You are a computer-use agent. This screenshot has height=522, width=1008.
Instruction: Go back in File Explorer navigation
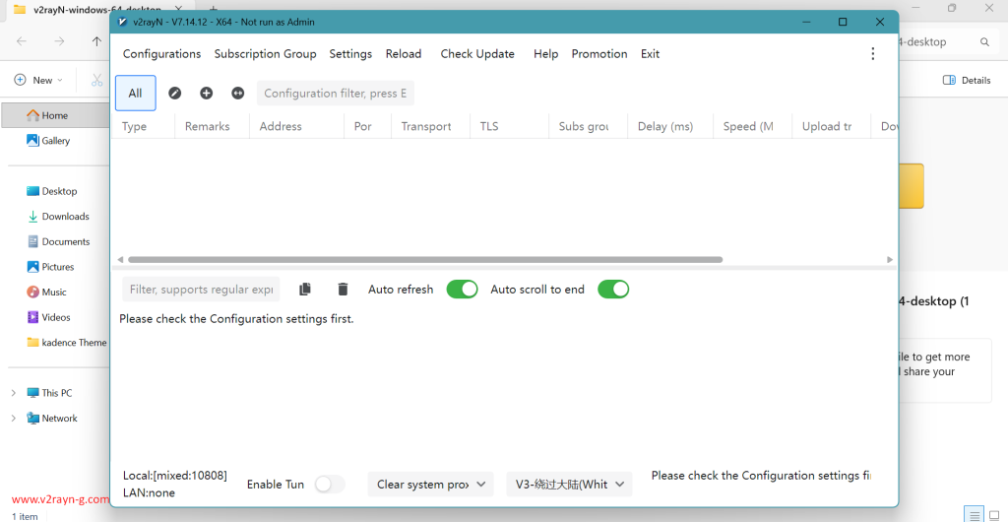(x=22, y=41)
